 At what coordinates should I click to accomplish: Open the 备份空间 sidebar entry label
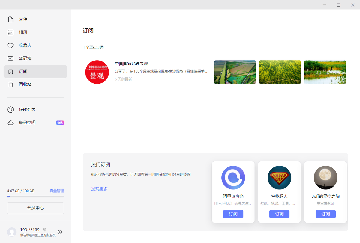[x=27, y=123]
